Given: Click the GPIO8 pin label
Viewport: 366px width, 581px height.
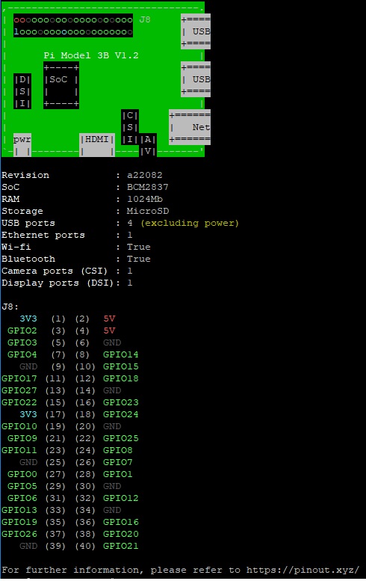Looking at the screenshot, I should [118, 450].
